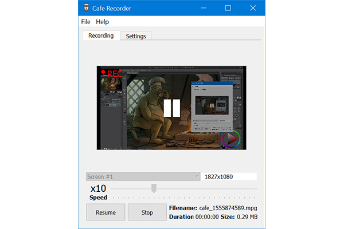Click the recording preview thumbnail
The width and height of the screenshot is (344, 229).
[171, 108]
